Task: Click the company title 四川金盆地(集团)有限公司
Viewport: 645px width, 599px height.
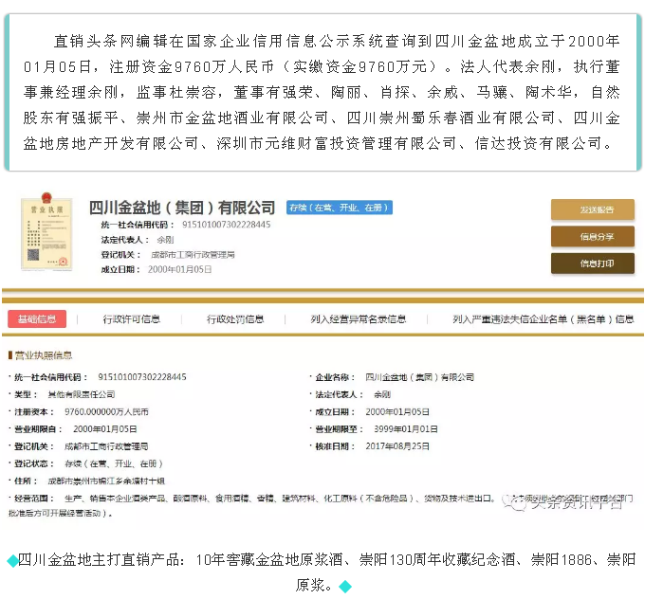Action: [x=182, y=208]
